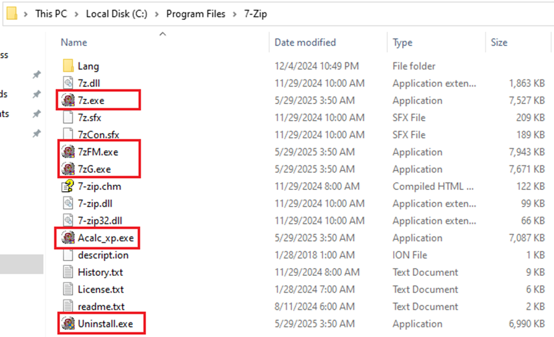Go to This PC in the breadcrumb

point(51,14)
